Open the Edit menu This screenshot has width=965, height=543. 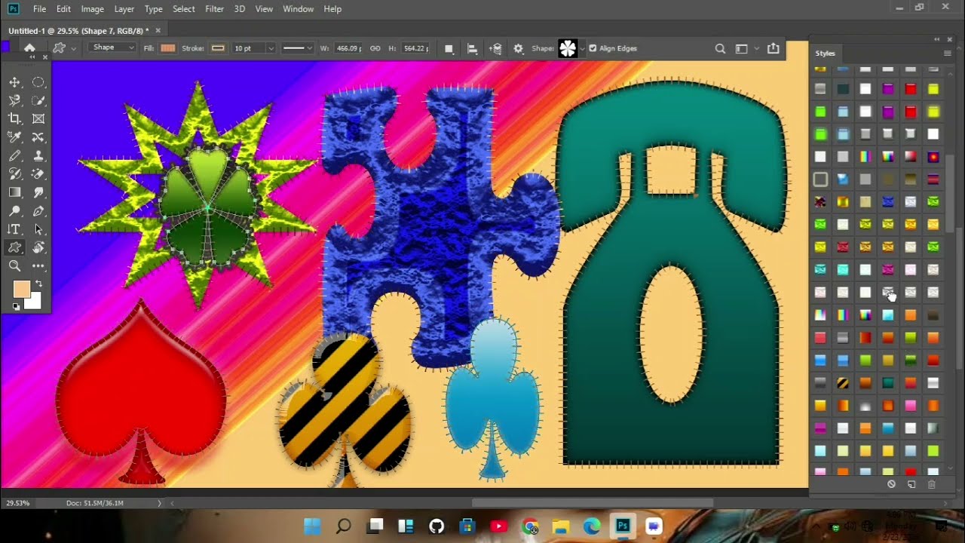pos(63,9)
